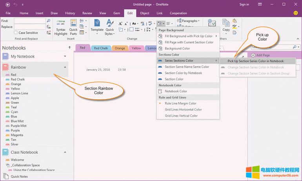Viewport: 302px width, 181px height.
Task: Click Sign in link
Action: pyautogui.click(x=244, y=4)
